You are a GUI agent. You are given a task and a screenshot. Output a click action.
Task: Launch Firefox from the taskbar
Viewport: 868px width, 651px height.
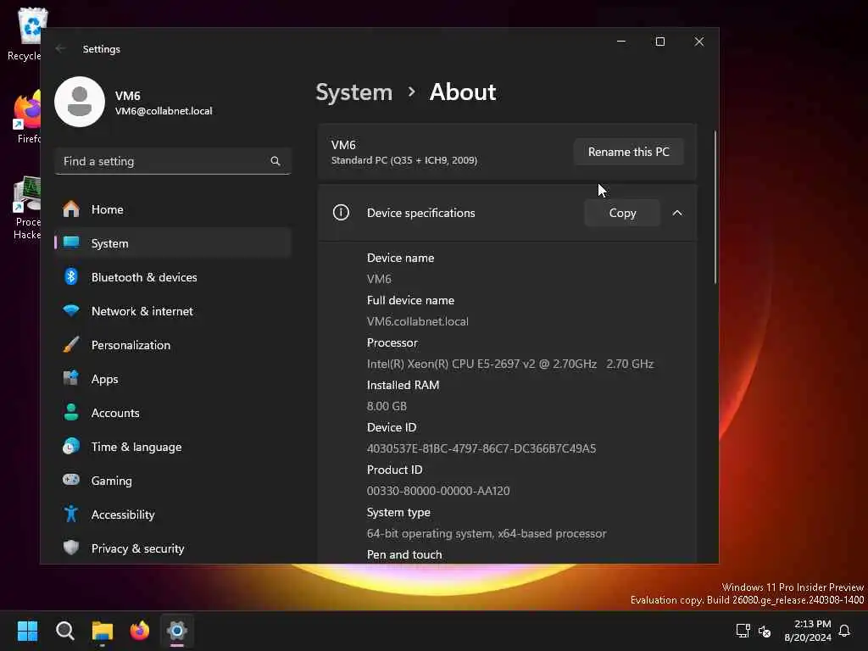click(140, 631)
